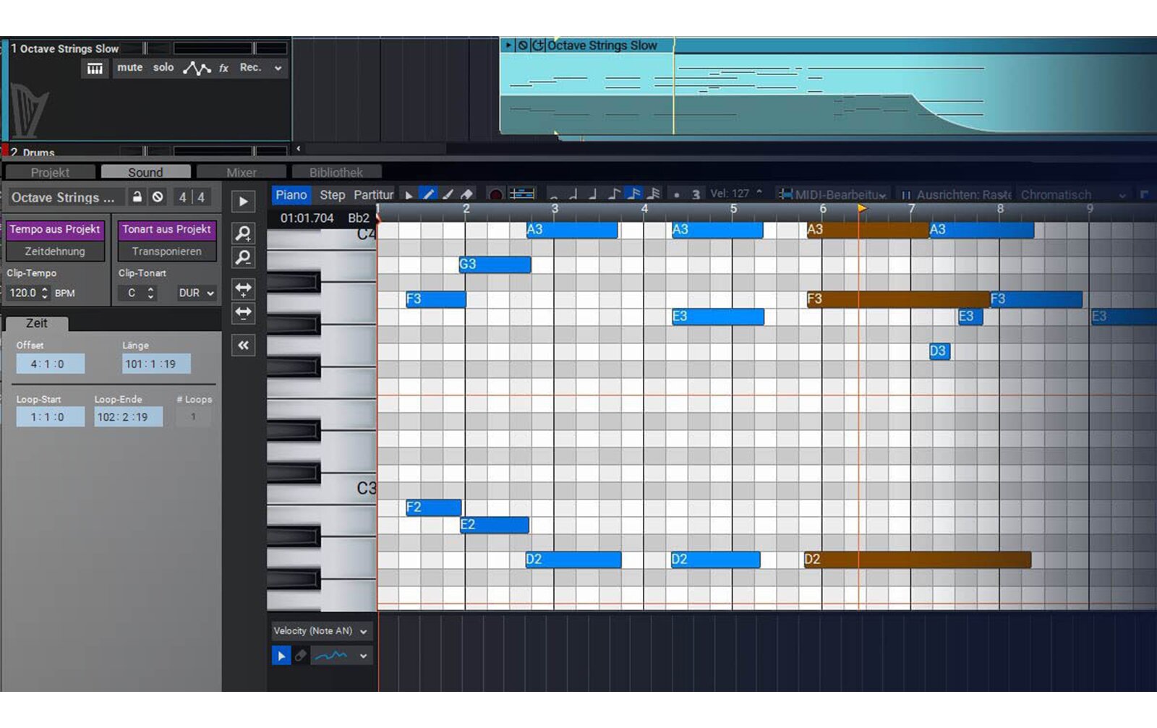Viewport: 1157px width, 728px height.
Task: Edit the Länge 101:1:19 field
Action: [x=156, y=364]
